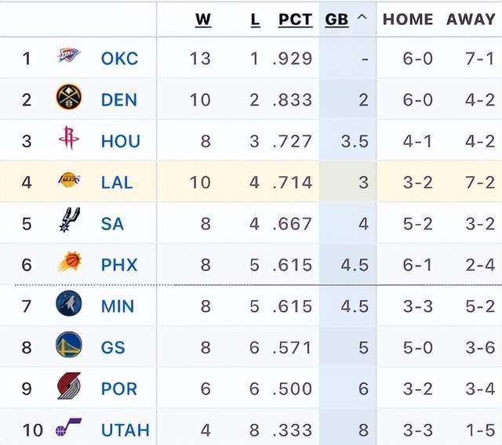Screen dimensions: 502x445
Task: Click the Phoenix Suns logo
Action: pyautogui.click(x=69, y=262)
